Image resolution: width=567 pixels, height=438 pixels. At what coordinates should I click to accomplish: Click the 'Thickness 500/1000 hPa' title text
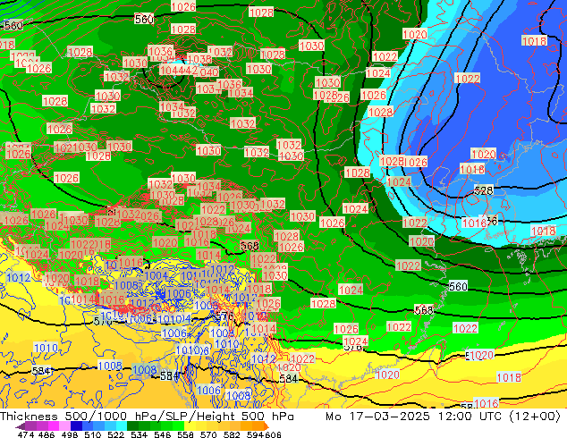(79, 417)
